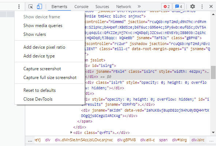Click the scrollbar up arrow
Screen dimensions: 216x146
pos(213,14)
